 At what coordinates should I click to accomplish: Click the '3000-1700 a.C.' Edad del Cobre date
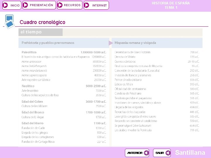coord(96,102)
